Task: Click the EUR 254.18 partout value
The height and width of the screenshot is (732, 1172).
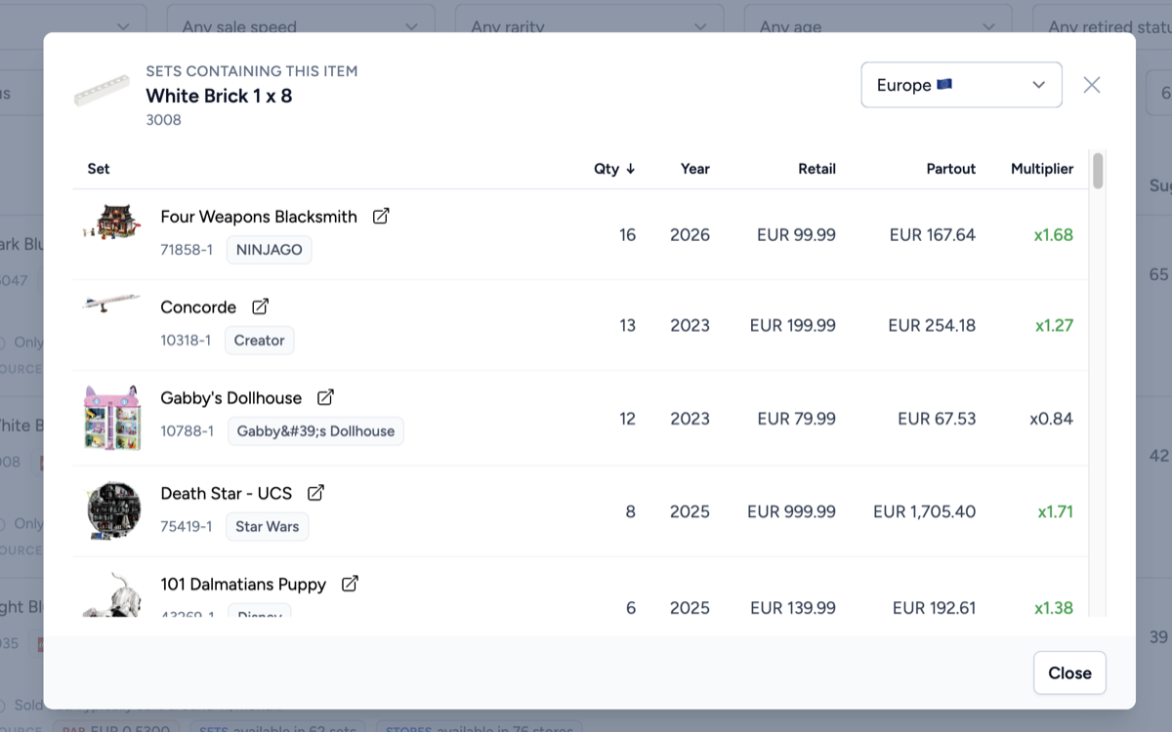Action: tap(932, 326)
